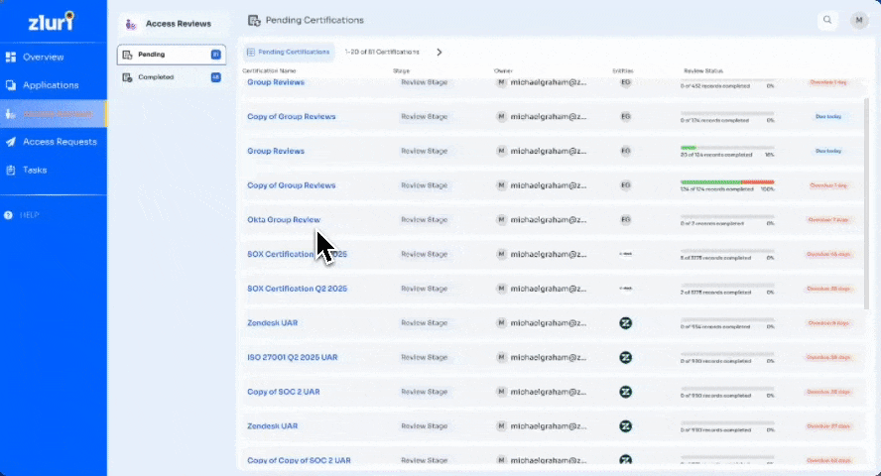Open the Okta Group Review certification

pyautogui.click(x=284, y=219)
